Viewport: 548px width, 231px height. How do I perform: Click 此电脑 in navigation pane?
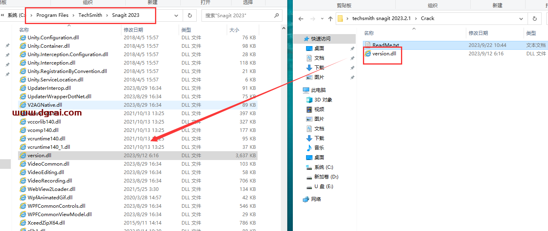[314, 90]
